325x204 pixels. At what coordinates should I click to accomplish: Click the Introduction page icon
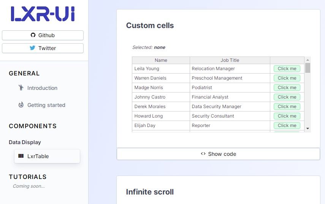click(x=21, y=88)
